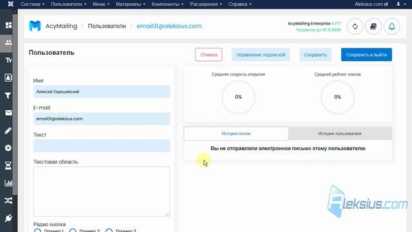
Task: Open the AcyMailing dashboard sidebar icon
Action: (8, 25)
